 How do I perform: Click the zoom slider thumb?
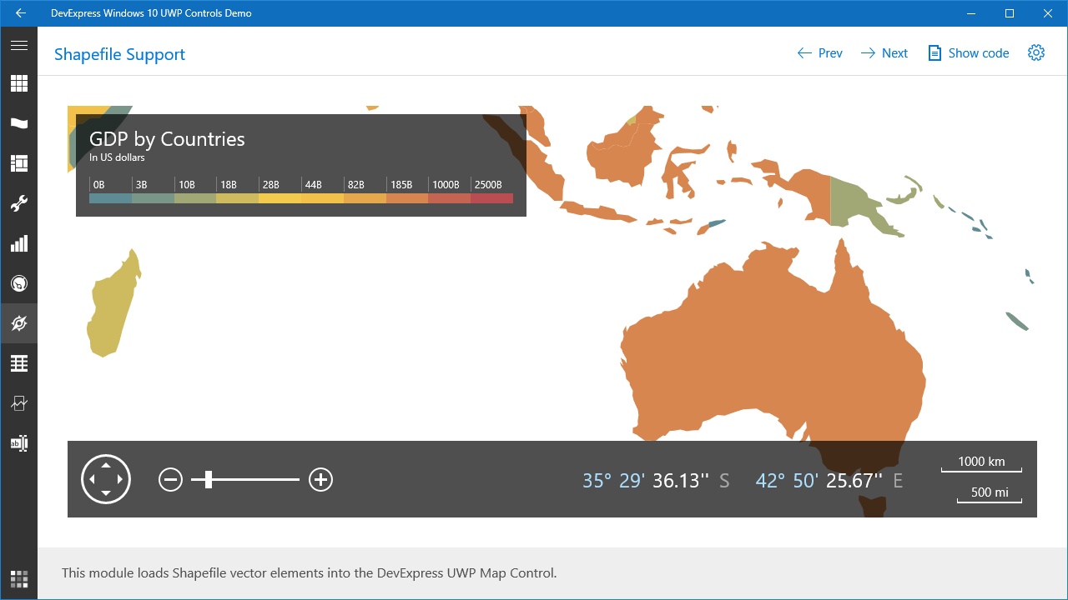click(209, 479)
